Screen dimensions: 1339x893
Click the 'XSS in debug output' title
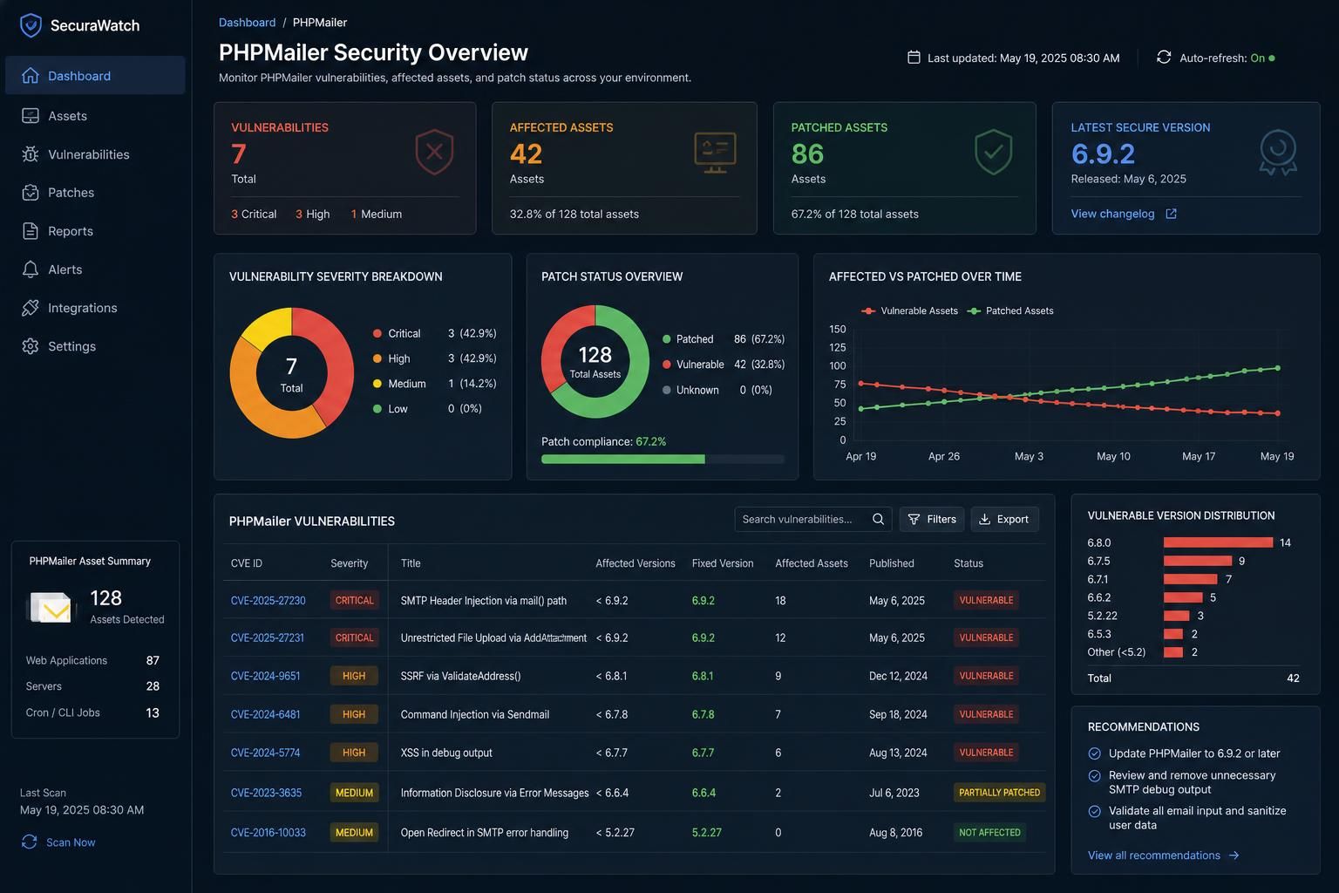pos(445,753)
